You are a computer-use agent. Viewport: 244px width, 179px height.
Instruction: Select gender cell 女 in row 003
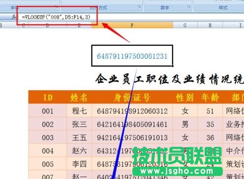(x=185, y=138)
